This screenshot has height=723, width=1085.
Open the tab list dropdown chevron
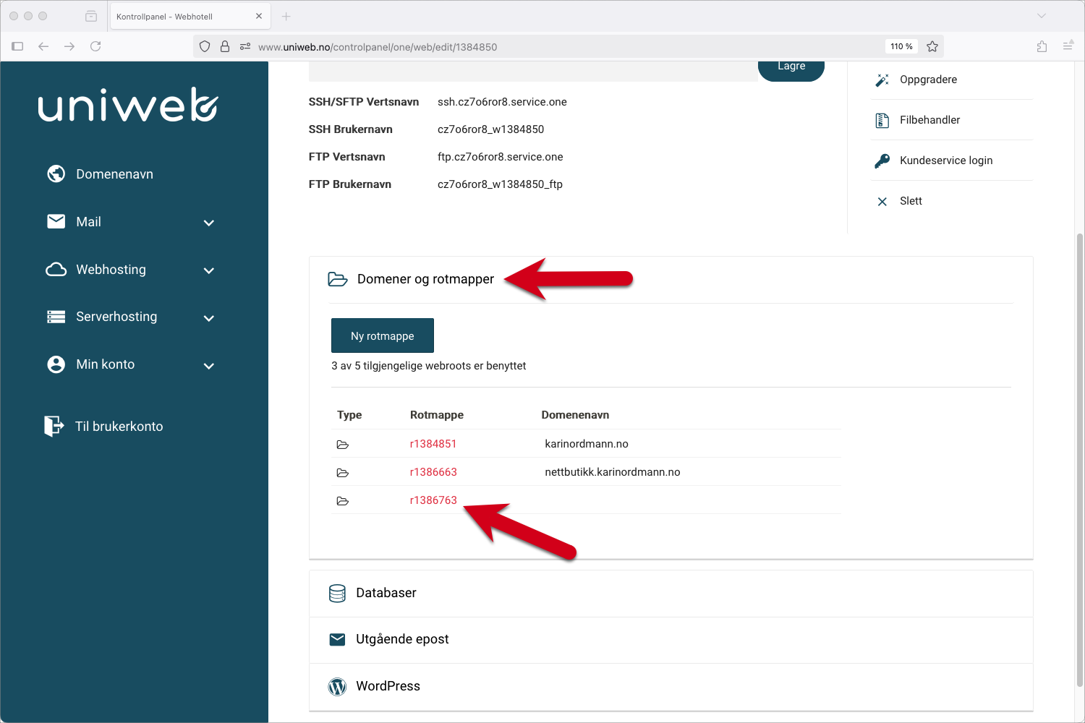pyautogui.click(x=1042, y=16)
